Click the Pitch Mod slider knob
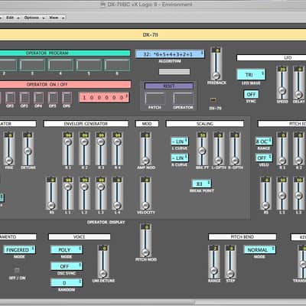This screenshot has width=306, height=306. pyautogui.click(x=145, y=252)
